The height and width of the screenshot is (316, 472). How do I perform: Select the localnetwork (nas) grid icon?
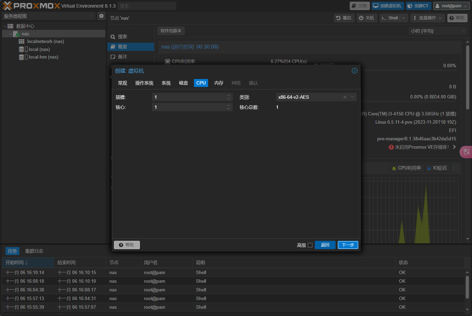[x=21, y=42]
